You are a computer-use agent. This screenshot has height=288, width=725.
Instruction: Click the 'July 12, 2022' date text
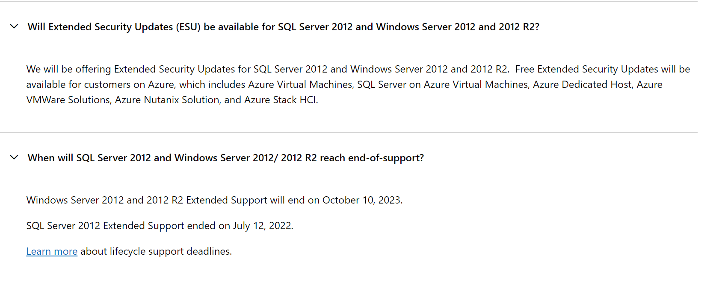(262, 226)
